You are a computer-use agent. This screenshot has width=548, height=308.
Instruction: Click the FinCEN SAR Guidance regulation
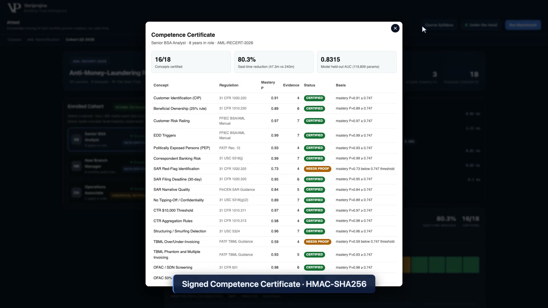pos(237,190)
